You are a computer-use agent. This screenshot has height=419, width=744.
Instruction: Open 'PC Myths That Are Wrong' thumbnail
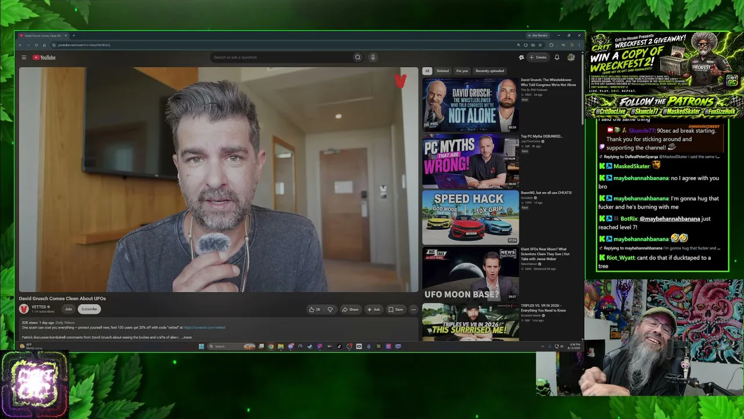(470, 161)
